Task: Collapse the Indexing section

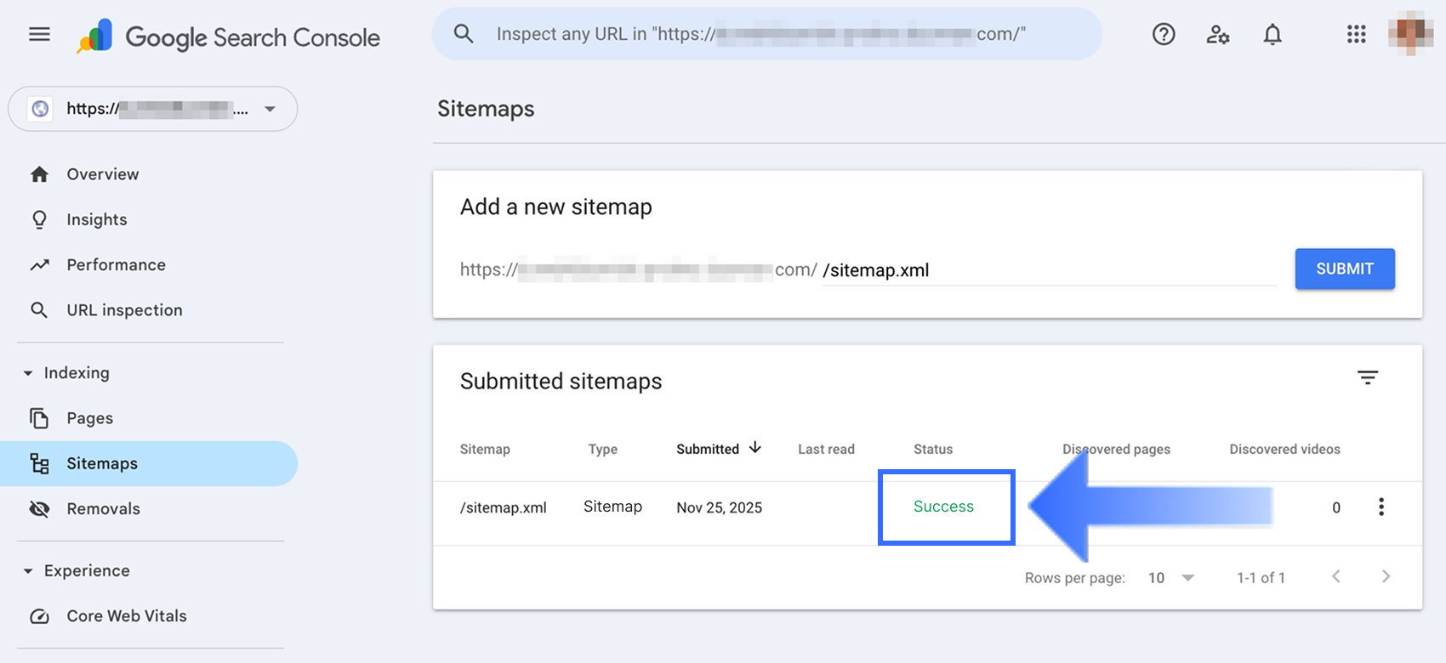Action: click(x=28, y=373)
